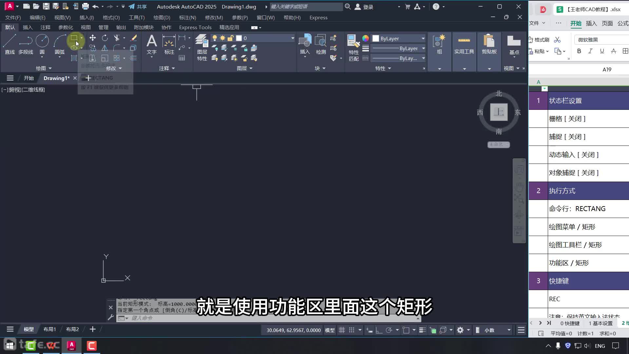
Task: Expand the Modify (修改) panel
Action: pyautogui.click(x=114, y=68)
